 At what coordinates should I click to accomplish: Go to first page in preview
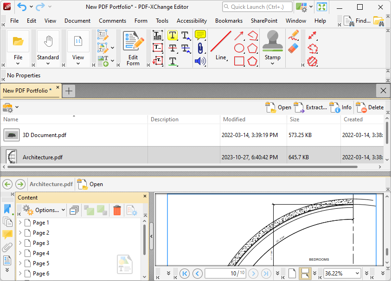[185, 274]
